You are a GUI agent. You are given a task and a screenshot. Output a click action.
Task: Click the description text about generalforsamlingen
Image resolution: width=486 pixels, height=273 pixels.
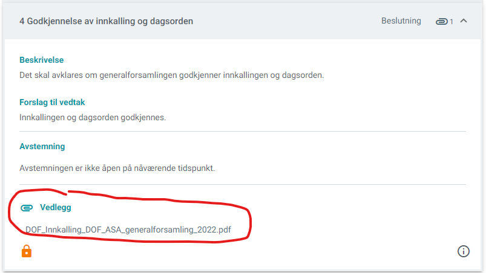[x=172, y=75]
